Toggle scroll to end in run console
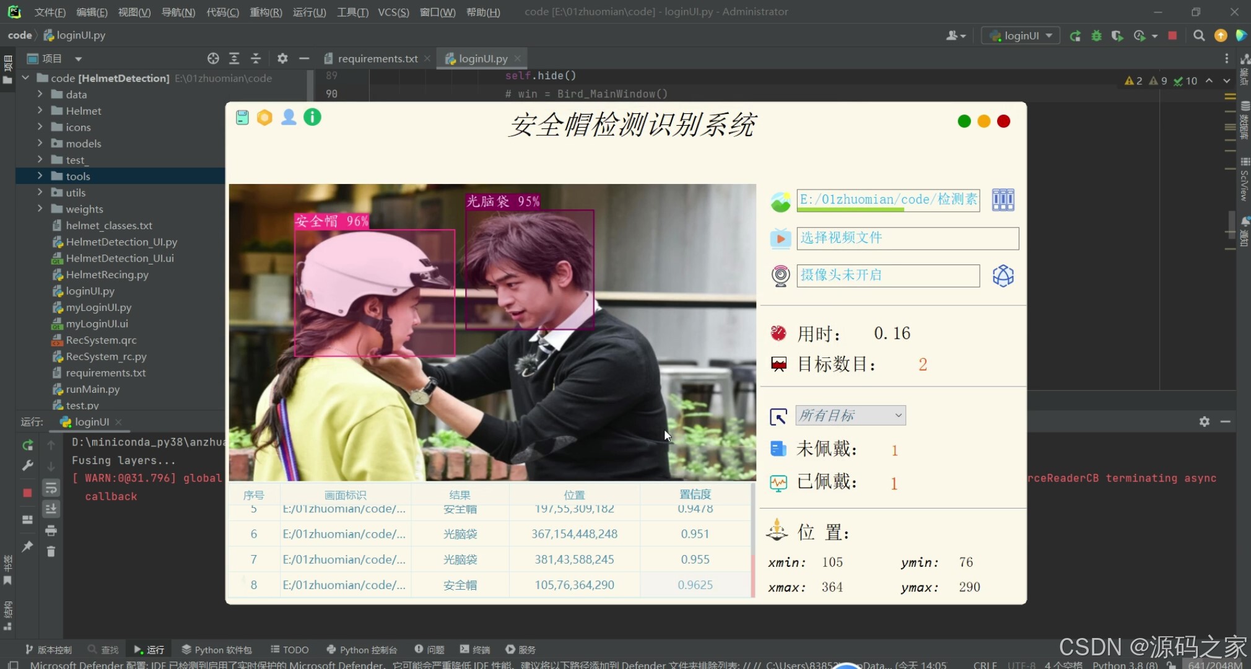Image resolution: width=1251 pixels, height=669 pixels. point(51,509)
